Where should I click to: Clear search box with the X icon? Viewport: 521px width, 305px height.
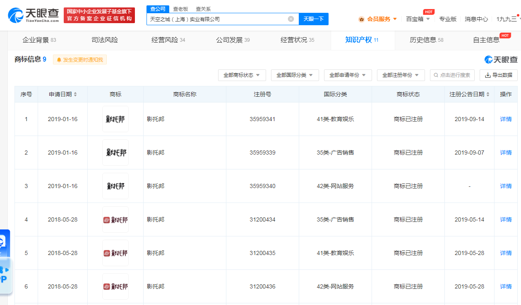point(291,19)
